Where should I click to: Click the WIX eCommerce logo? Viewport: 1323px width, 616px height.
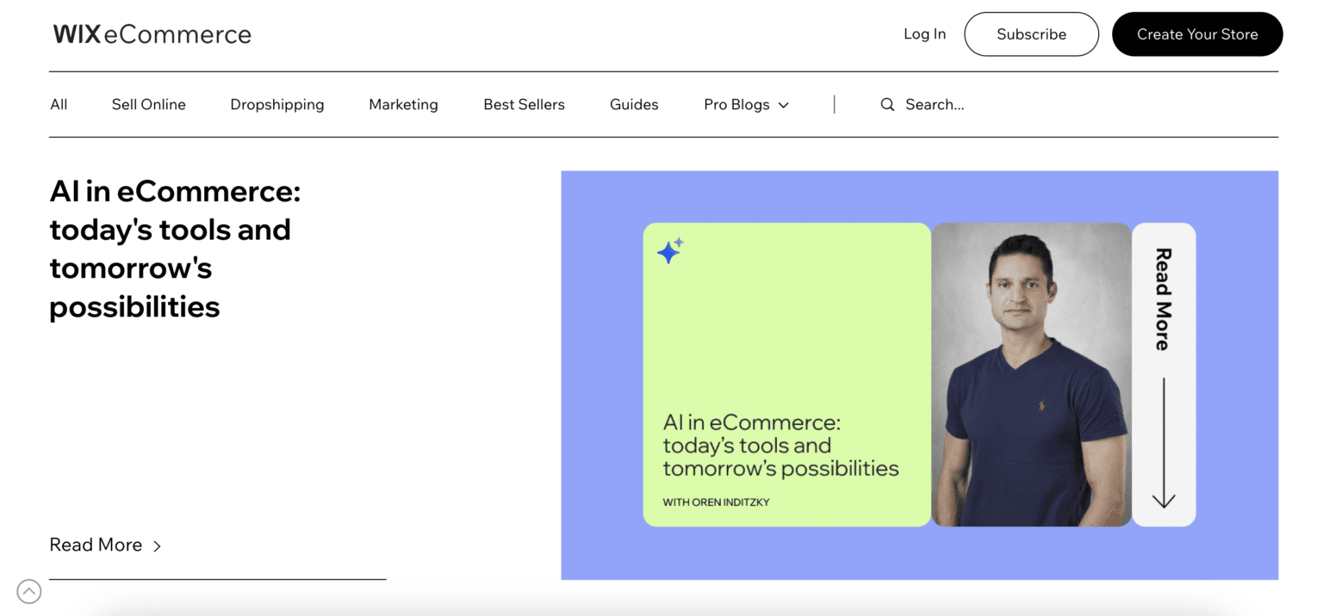point(152,34)
